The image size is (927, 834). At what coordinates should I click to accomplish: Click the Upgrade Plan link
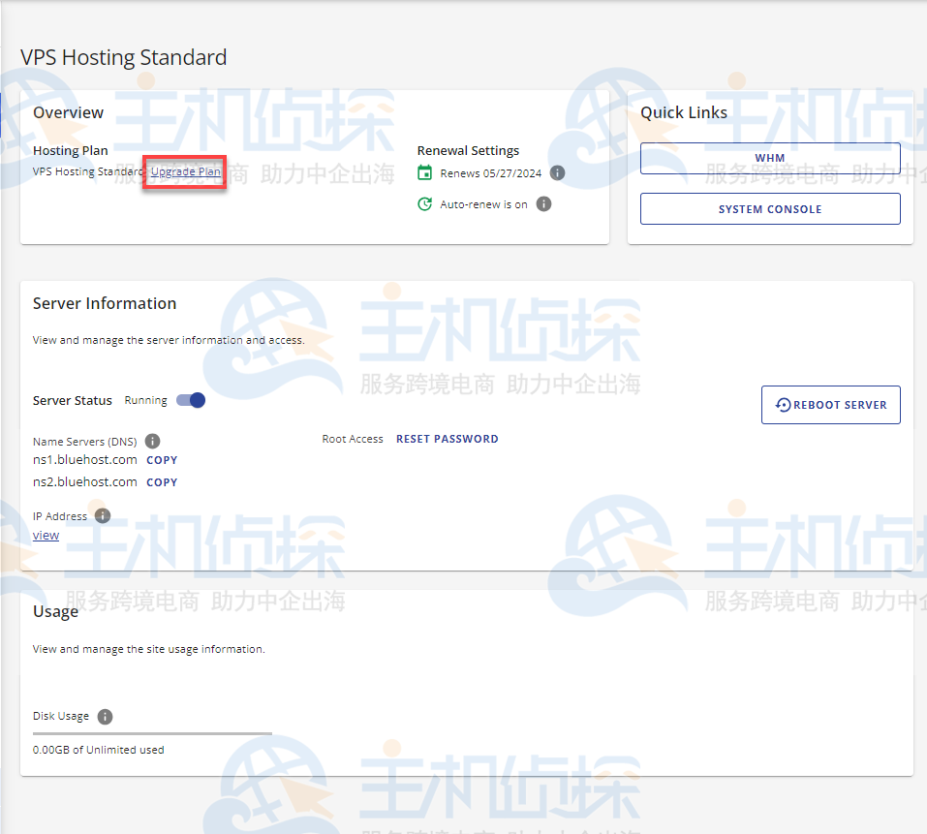(x=185, y=172)
